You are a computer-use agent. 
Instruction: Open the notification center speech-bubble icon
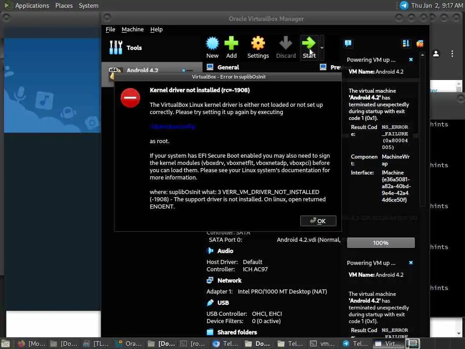point(348,44)
